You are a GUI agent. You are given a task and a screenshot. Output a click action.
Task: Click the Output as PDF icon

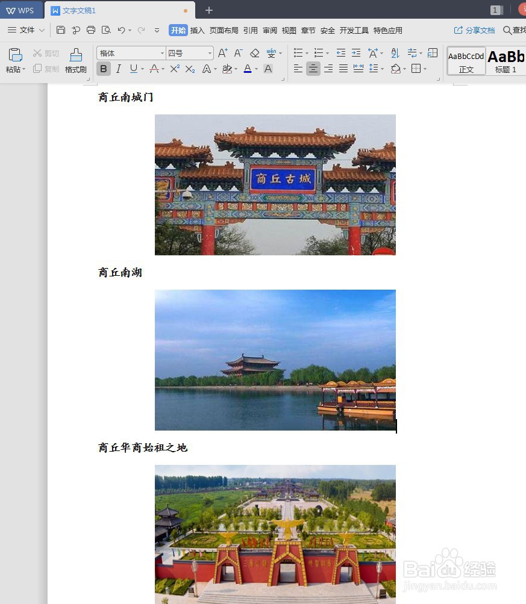pos(76,30)
